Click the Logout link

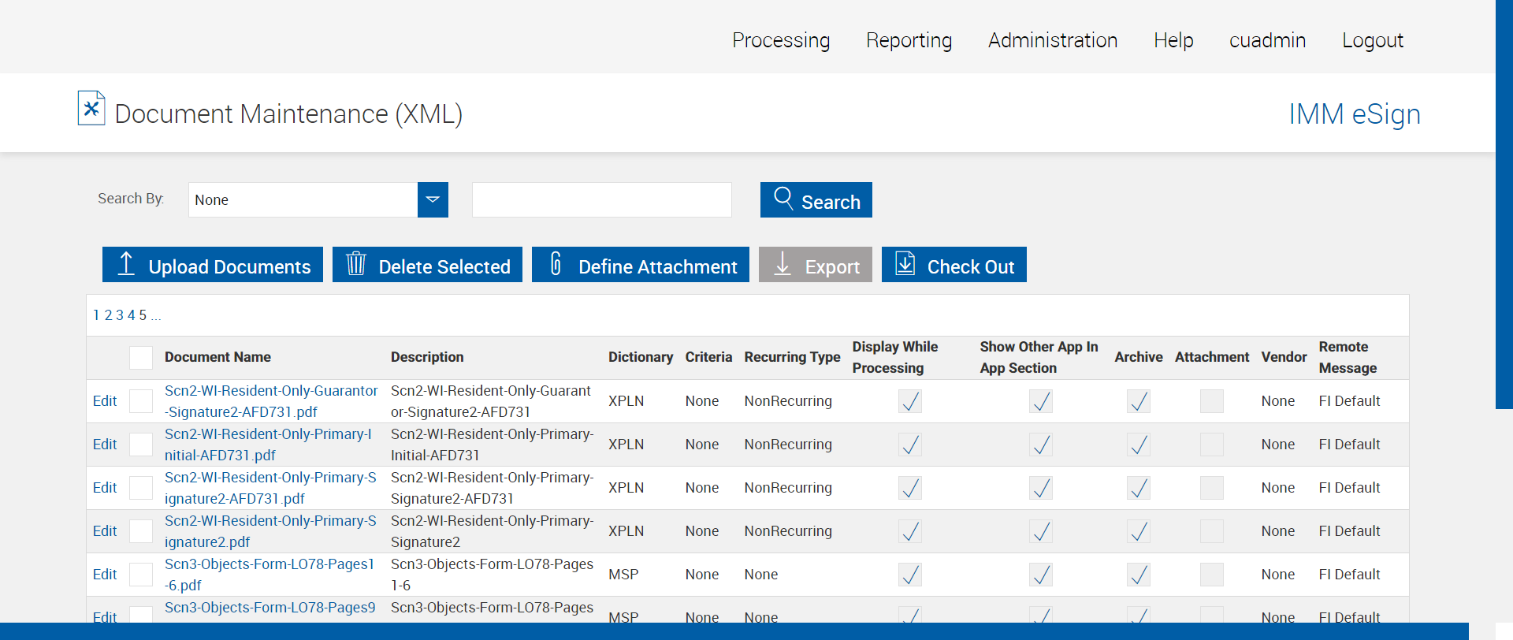[1372, 40]
